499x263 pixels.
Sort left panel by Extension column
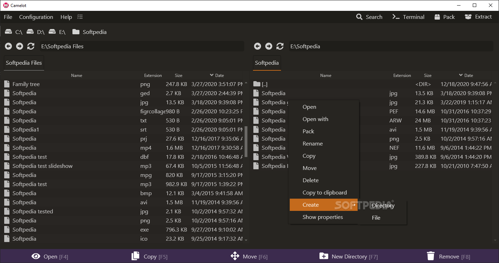(153, 76)
